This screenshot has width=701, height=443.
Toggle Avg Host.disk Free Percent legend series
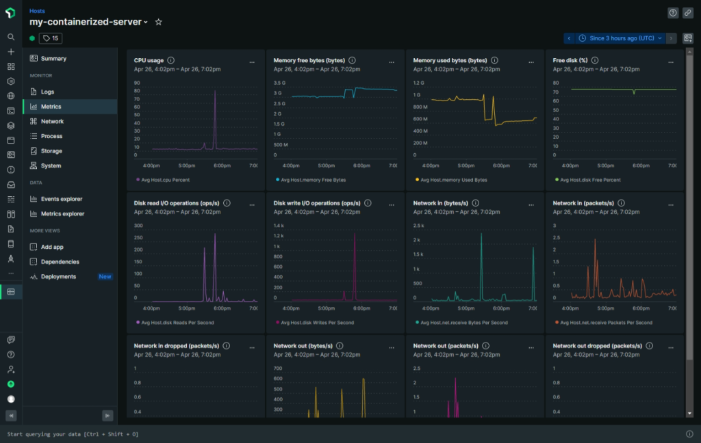587,180
